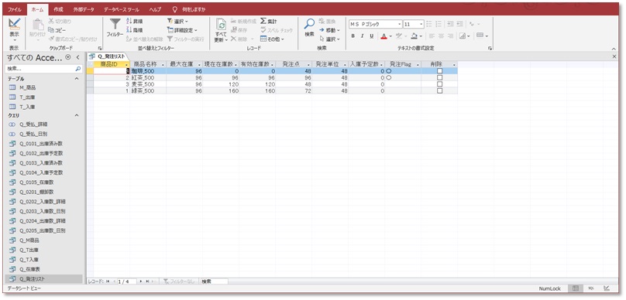Open 商品ID column header dropdown arrow

click(126, 64)
